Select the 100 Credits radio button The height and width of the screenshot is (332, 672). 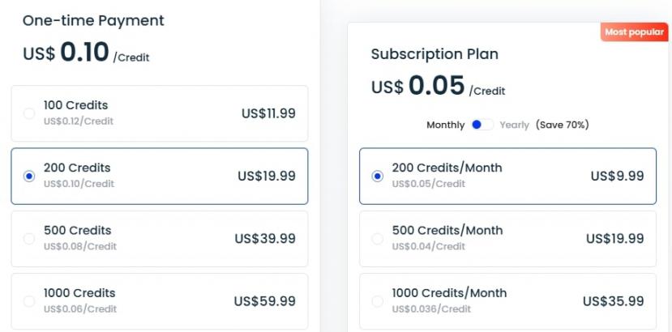pos(29,113)
